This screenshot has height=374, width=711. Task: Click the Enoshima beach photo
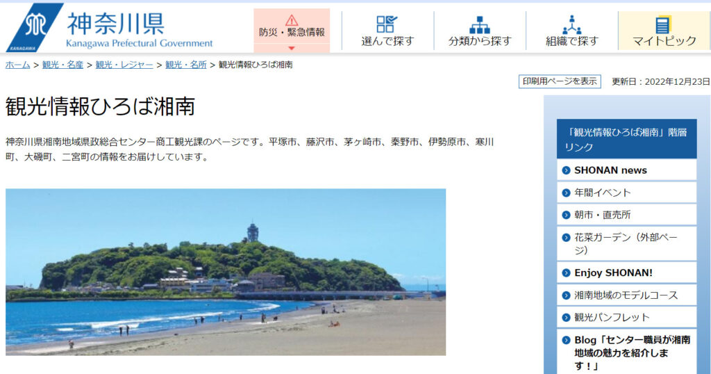coord(226,272)
